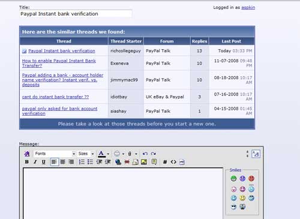Click the '13' replies count
Image resolution: width=300 pixels, height=219 pixels.
click(x=199, y=51)
